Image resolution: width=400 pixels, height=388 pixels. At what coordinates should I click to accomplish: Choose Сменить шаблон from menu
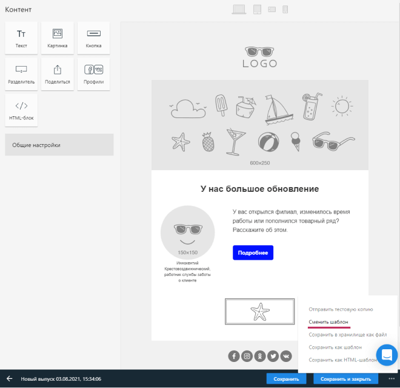pyautogui.click(x=328, y=322)
